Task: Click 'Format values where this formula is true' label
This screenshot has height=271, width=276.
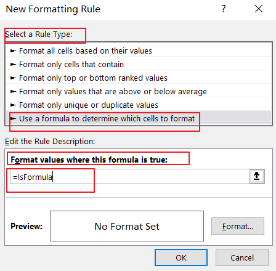Action: click(89, 160)
